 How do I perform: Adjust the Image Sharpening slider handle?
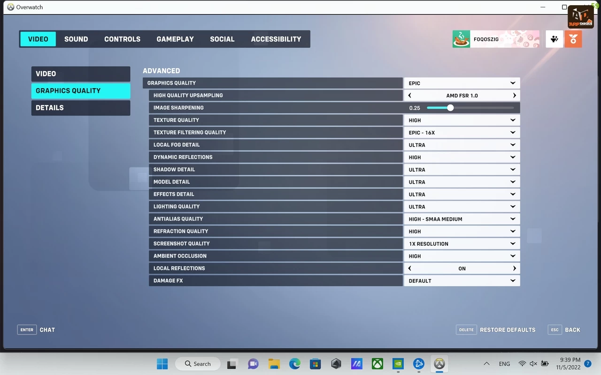point(450,108)
